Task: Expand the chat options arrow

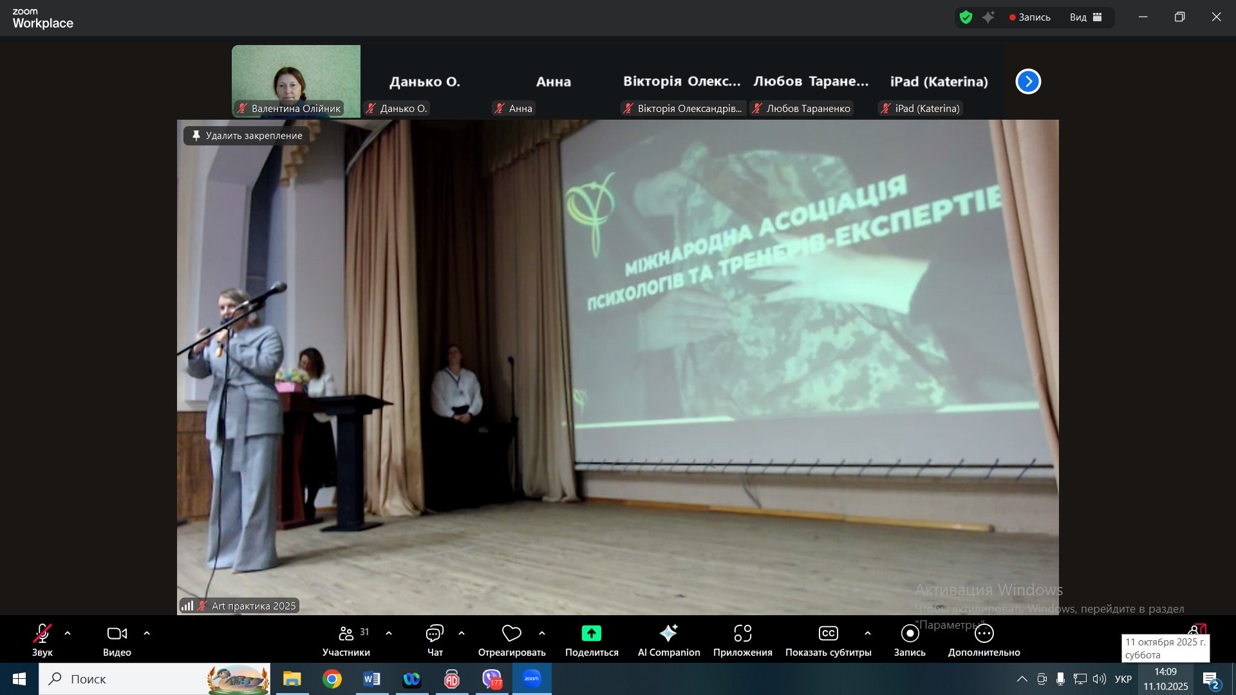Action: pos(462,633)
